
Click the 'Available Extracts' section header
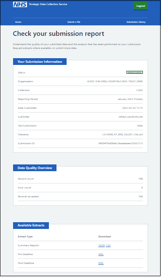pos(31,225)
